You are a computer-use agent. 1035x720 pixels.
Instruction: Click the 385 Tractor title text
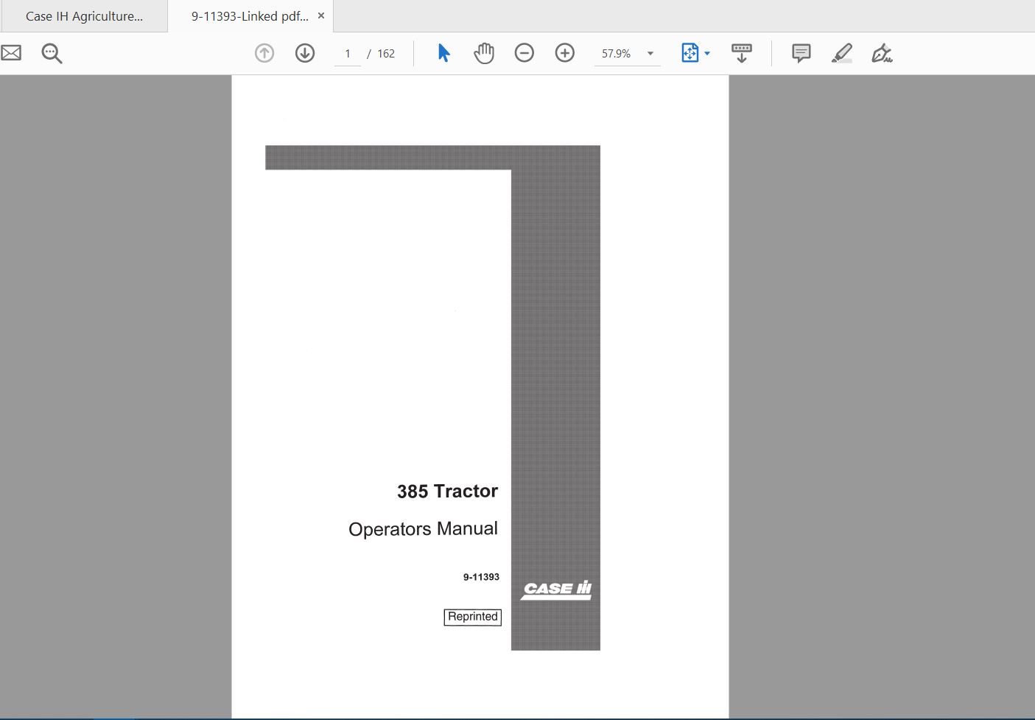[447, 492]
